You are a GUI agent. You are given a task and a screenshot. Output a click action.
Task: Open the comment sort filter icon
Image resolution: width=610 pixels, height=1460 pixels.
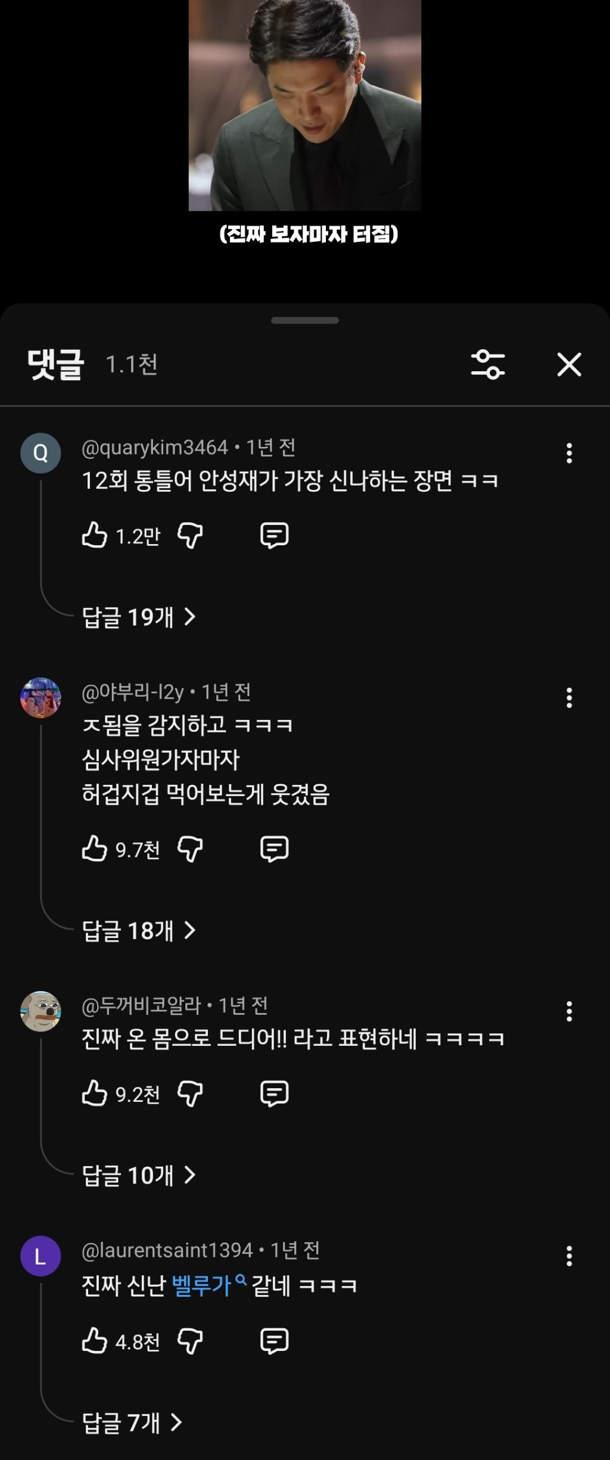pos(488,365)
